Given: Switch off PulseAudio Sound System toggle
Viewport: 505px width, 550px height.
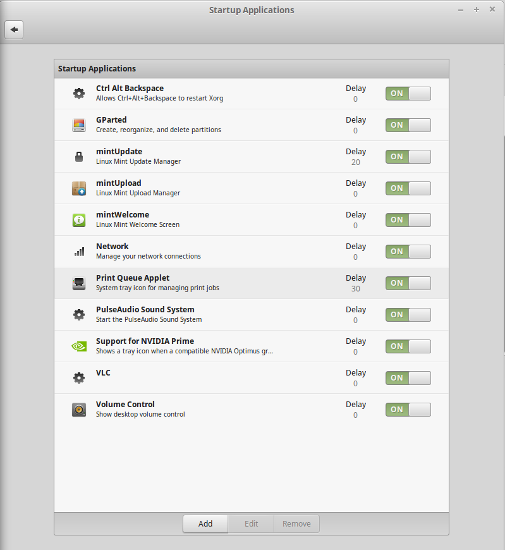Looking at the screenshot, I should (408, 315).
